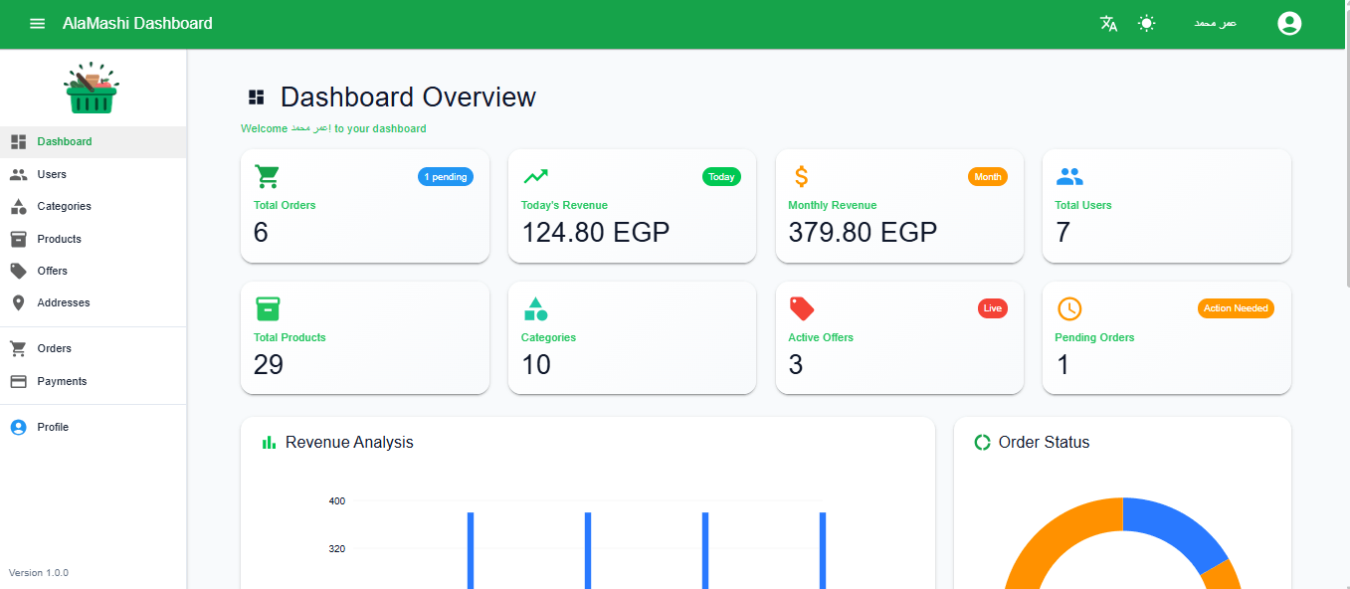Click the Categories shapes icon in sidebar

[x=20, y=206]
